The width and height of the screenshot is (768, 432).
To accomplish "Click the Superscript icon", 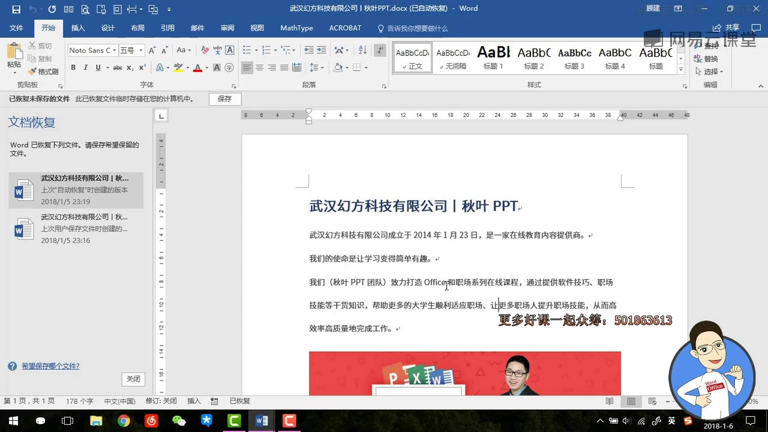I will pos(142,68).
